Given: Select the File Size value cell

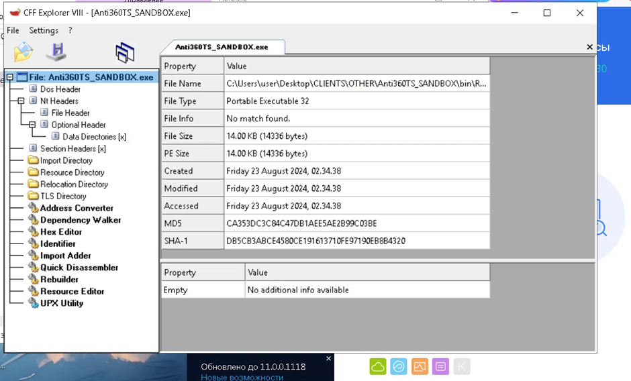Looking at the screenshot, I should tap(357, 136).
